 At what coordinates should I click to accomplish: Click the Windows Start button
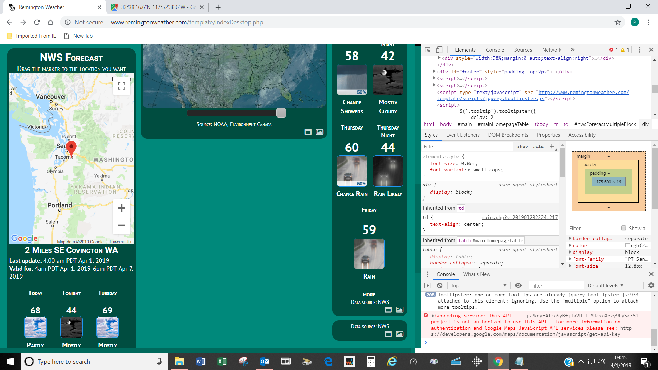coord(10,361)
